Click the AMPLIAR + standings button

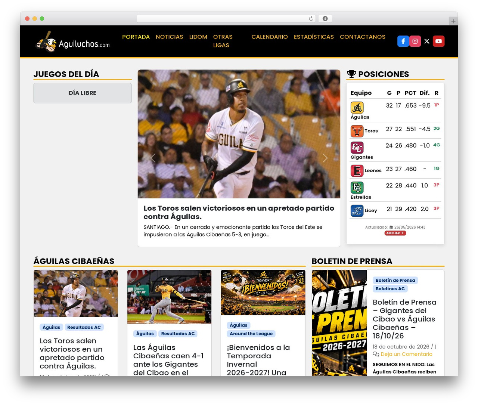click(x=395, y=233)
